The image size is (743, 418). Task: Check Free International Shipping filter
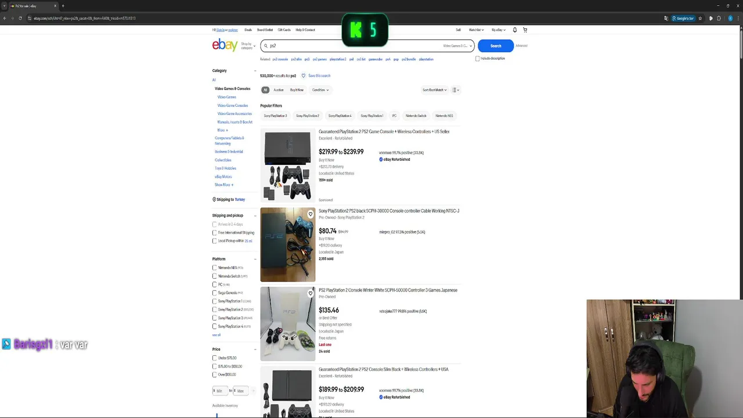(x=214, y=233)
